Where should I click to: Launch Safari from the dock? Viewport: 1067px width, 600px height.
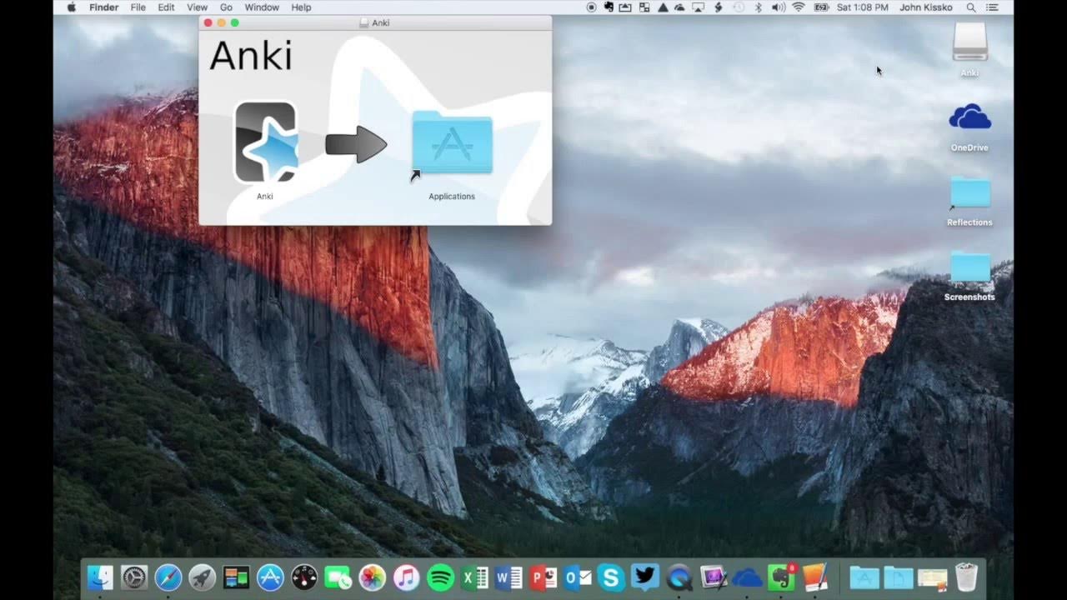pyautogui.click(x=168, y=577)
